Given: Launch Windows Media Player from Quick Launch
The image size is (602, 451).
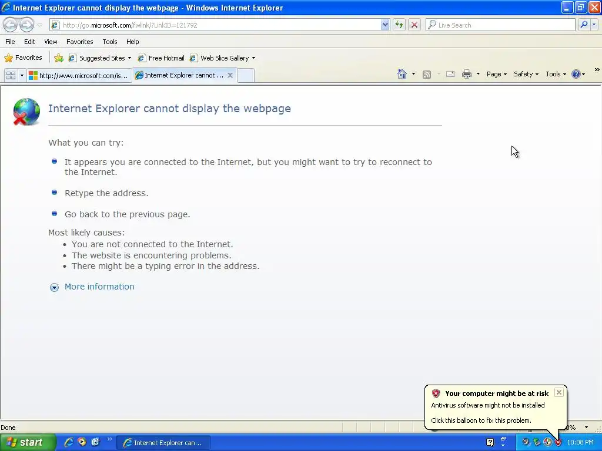Looking at the screenshot, I should click(x=82, y=442).
